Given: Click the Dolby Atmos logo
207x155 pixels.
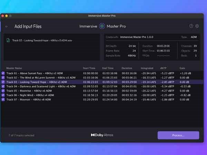Looking at the screenshot, I should click(x=102, y=135).
